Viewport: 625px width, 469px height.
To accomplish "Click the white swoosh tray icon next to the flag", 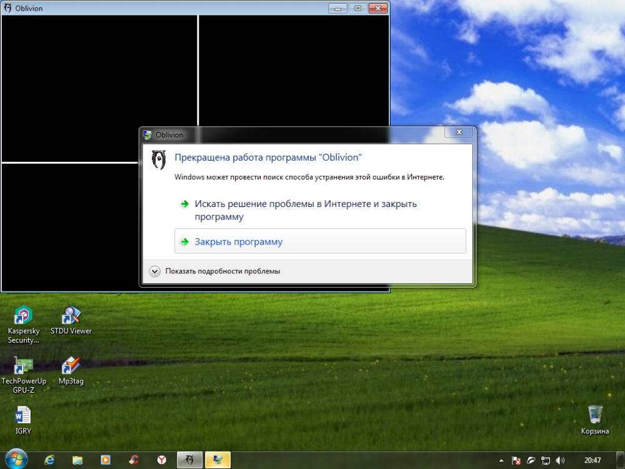I will [x=531, y=461].
